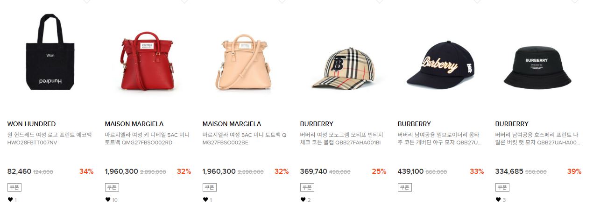Click heart icon under beige Maison Margiela tote
This screenshot has height=214, width=593.
click(205, 200)
